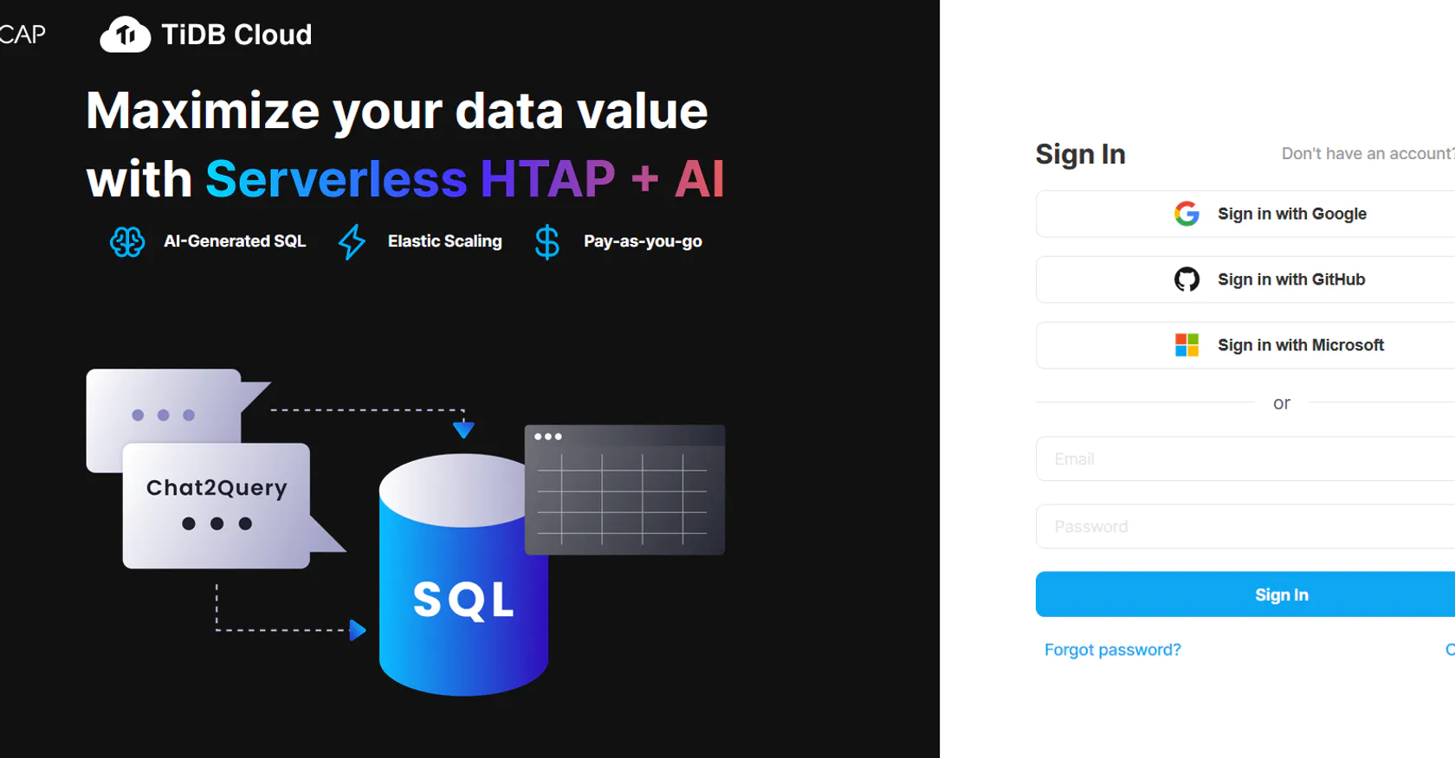Click the Microsoft four-color logo icon
This screenshot has height=758, width=1455.
coord(1187,345)
